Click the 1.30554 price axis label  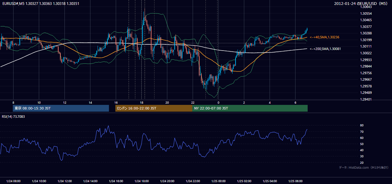click(x=366, y=13)
